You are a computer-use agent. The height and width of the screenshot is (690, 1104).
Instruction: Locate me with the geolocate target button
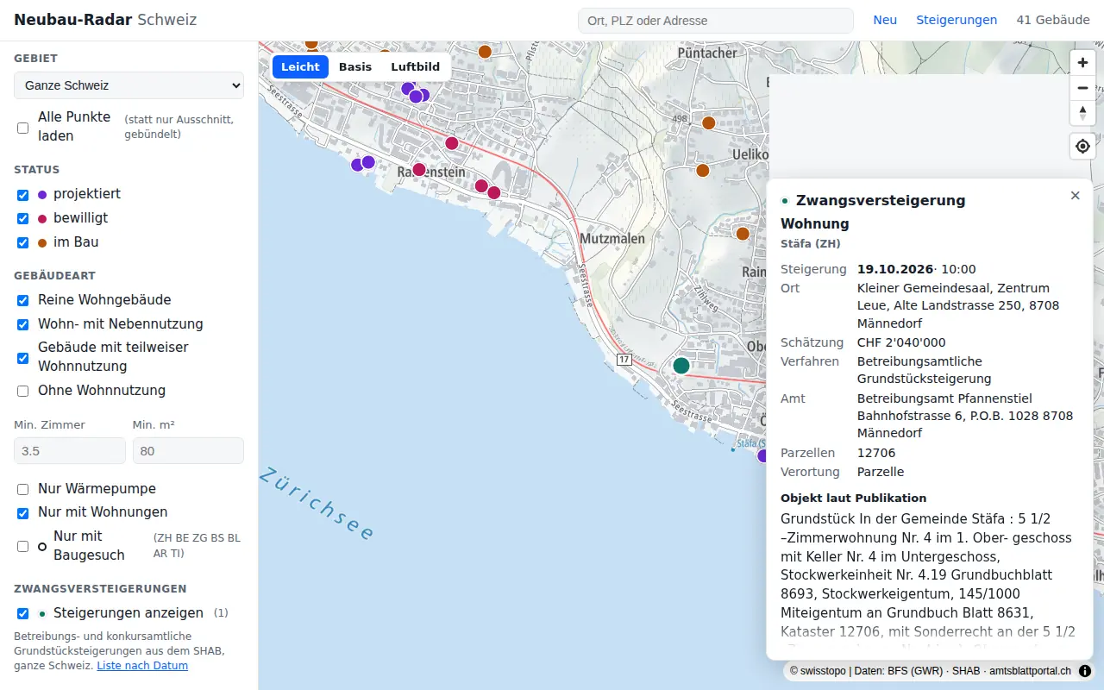click(x=1082, y=147)
